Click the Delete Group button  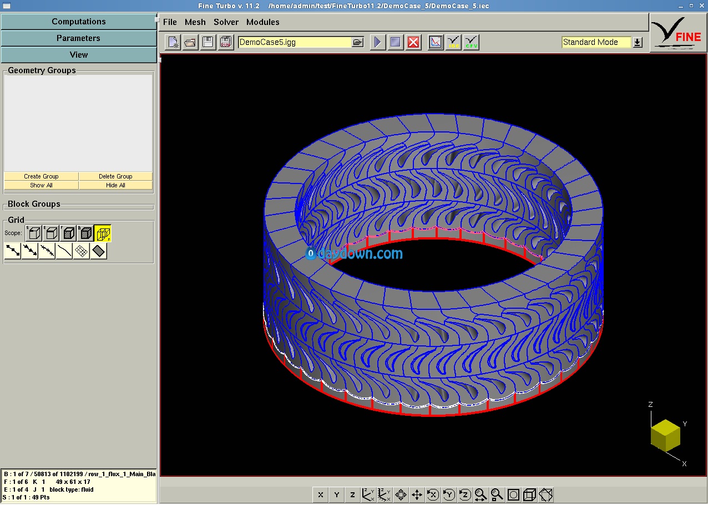(x=115, y=176)
